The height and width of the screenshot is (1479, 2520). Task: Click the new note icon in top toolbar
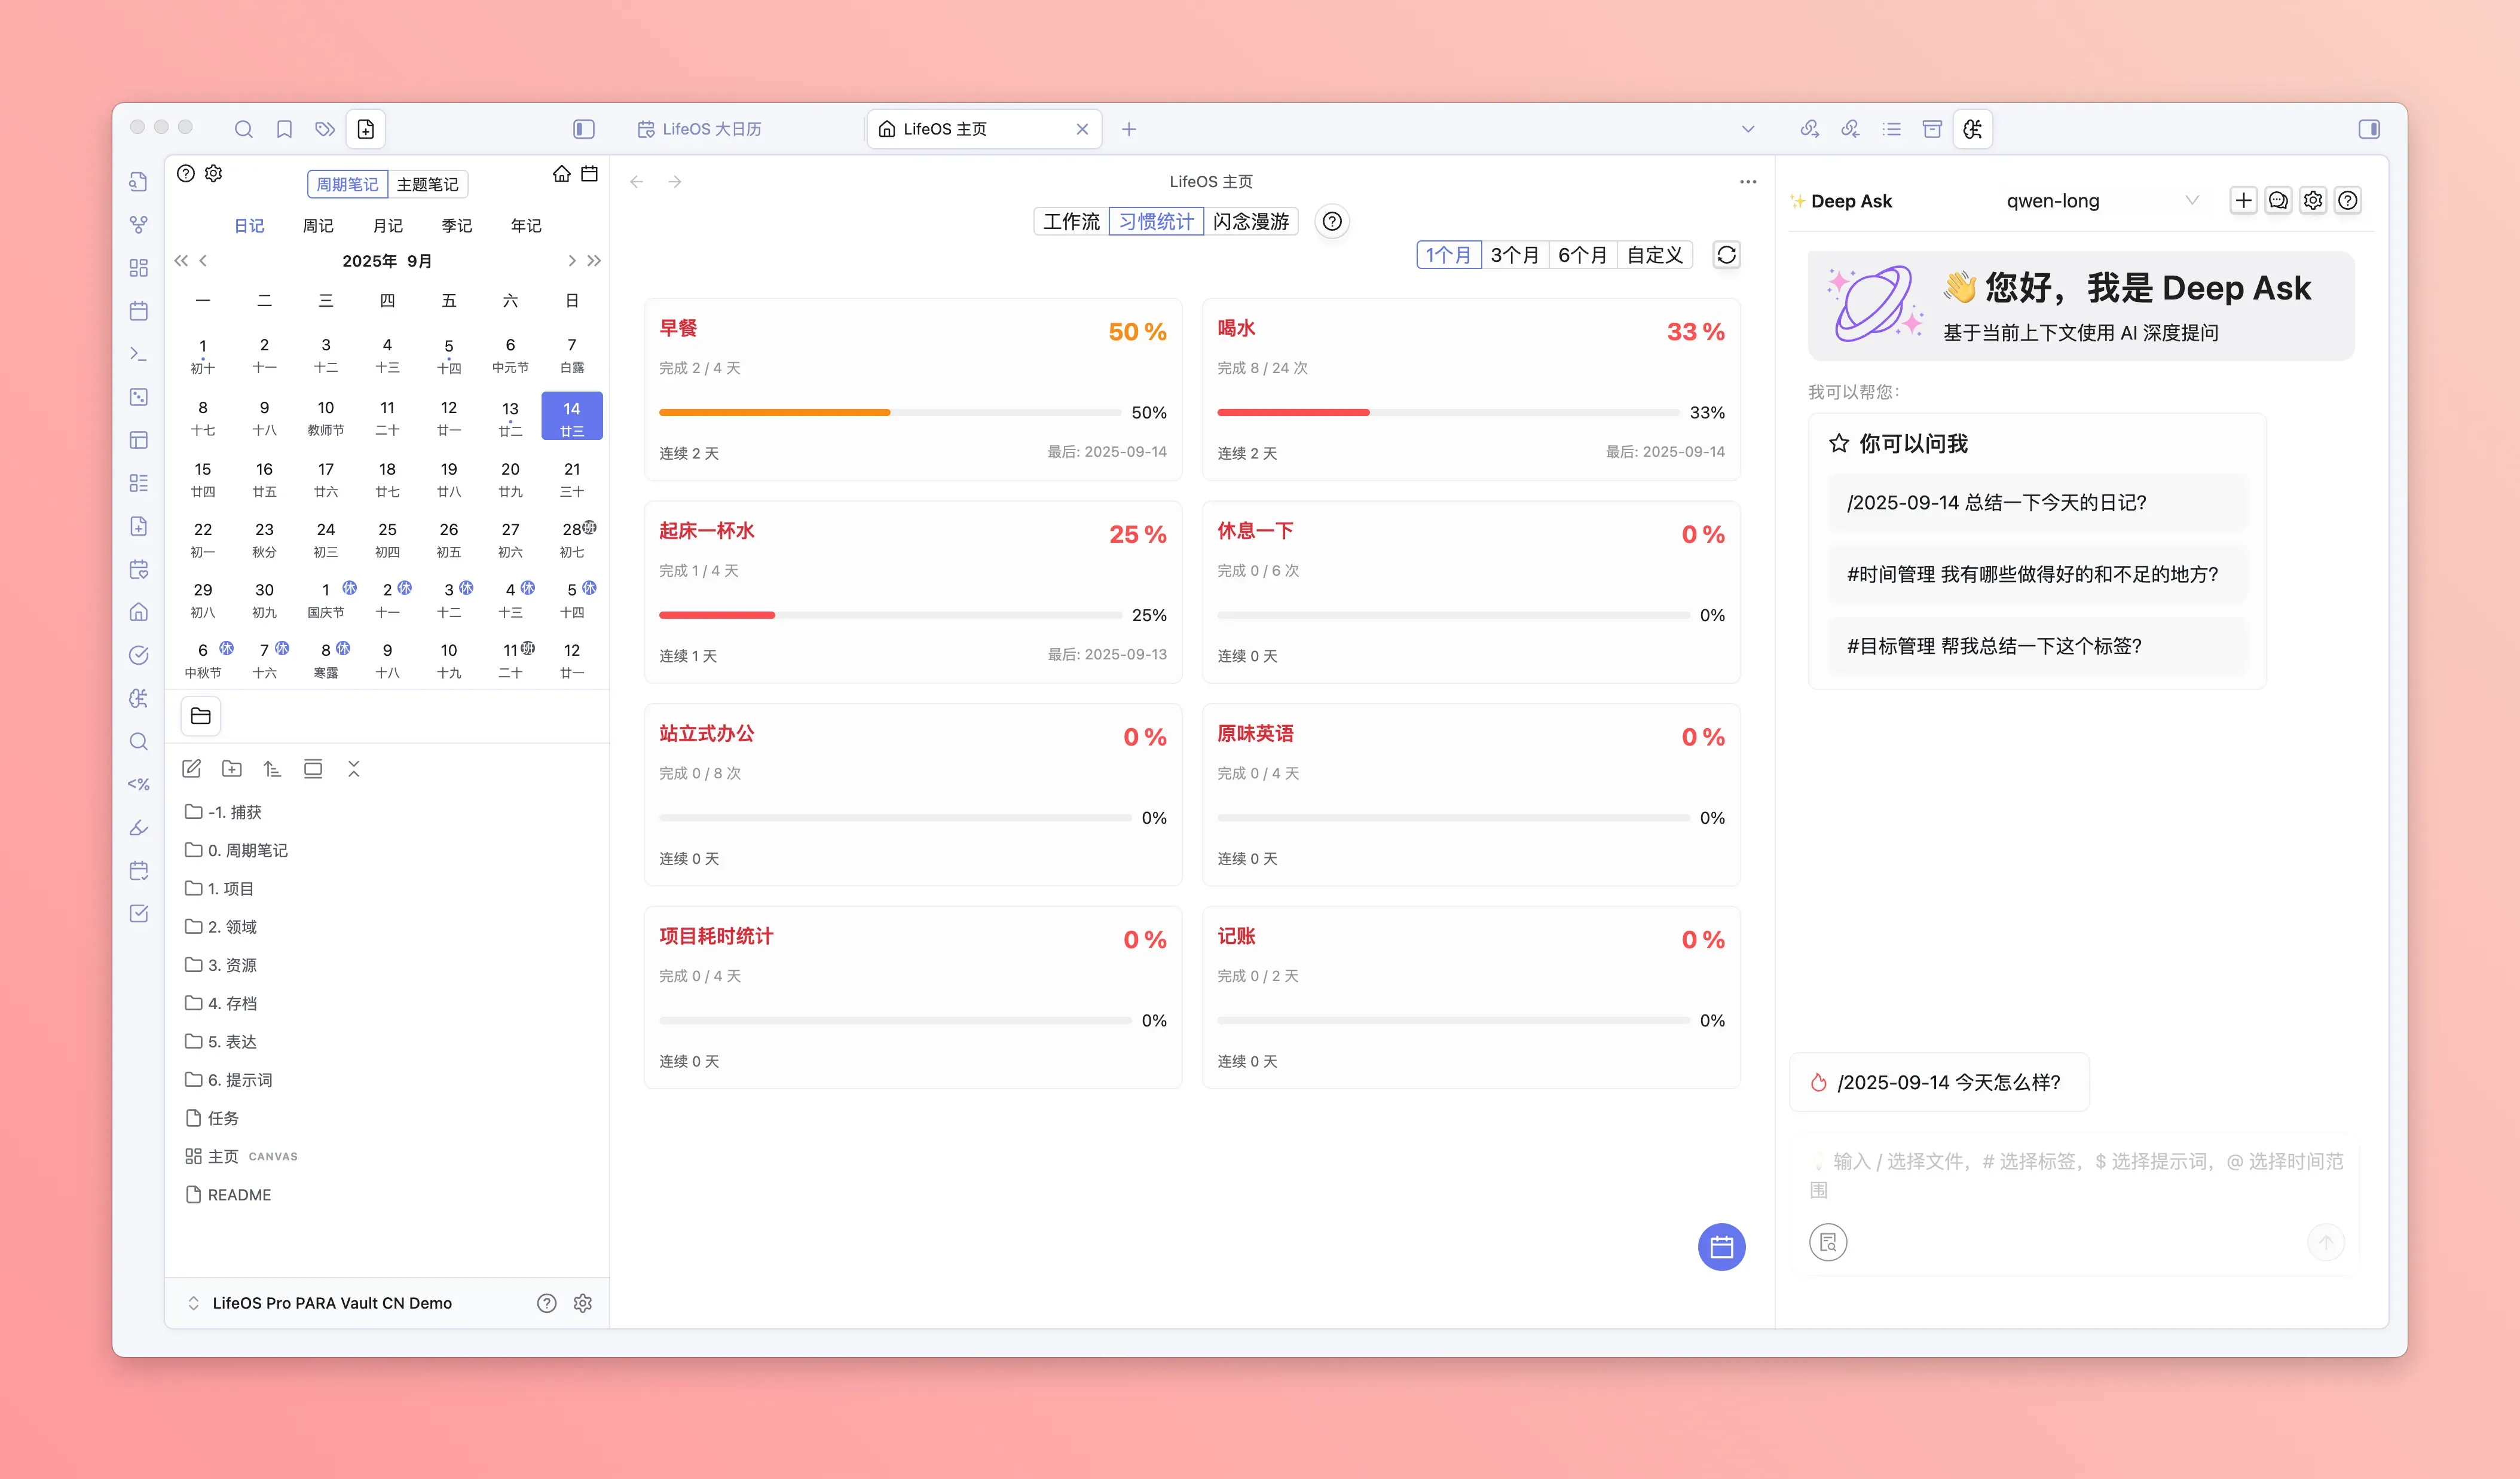(366, 129)
